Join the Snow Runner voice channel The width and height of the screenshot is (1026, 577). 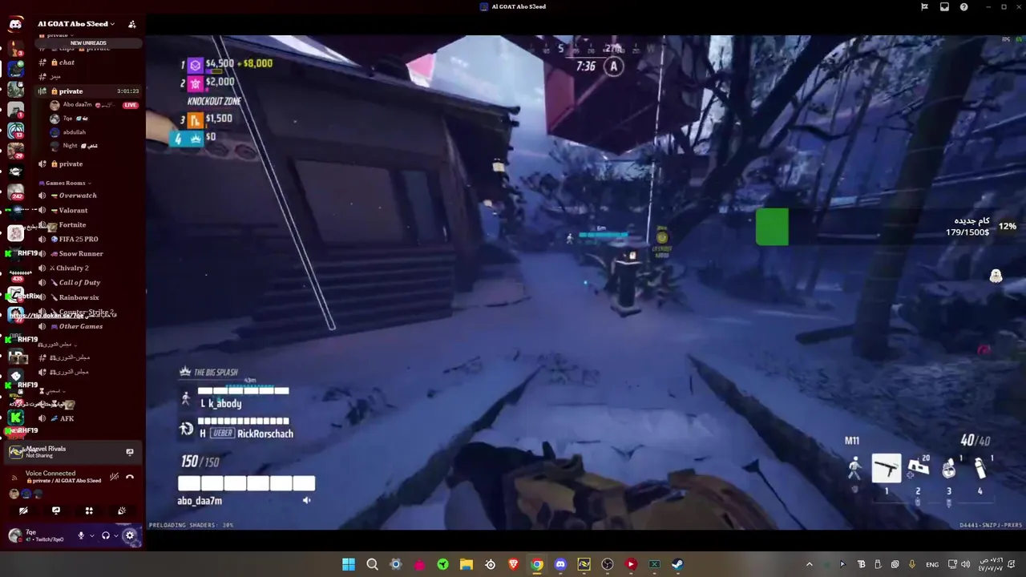(88, 253)
